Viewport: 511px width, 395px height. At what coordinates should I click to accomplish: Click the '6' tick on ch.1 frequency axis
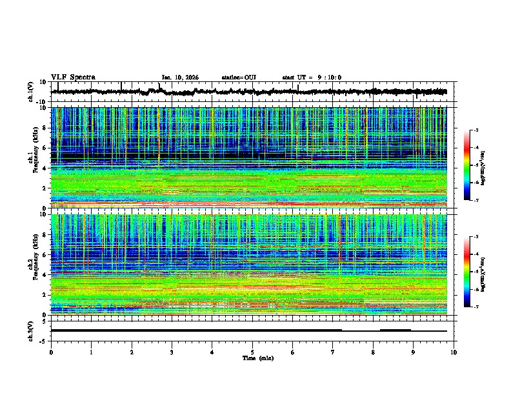pyautogui.click(x=45, y=148)
